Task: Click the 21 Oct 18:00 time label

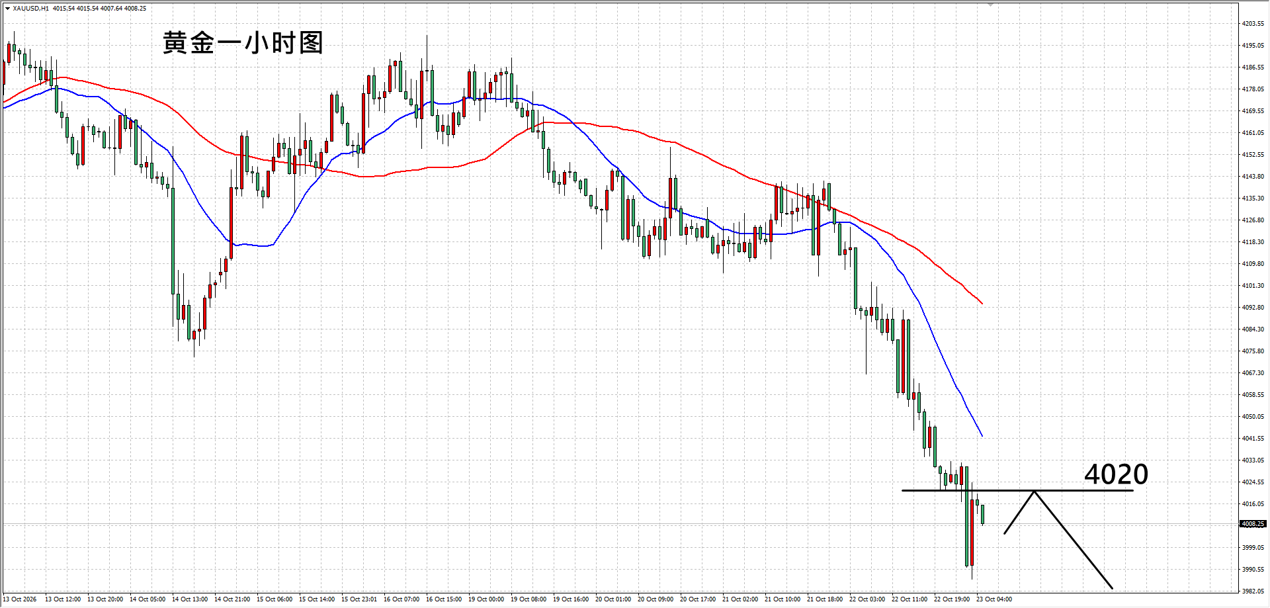Action: [x=825, y=599]
